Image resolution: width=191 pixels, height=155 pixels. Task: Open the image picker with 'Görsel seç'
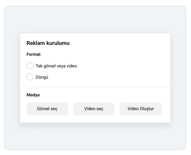coord(47,109)
